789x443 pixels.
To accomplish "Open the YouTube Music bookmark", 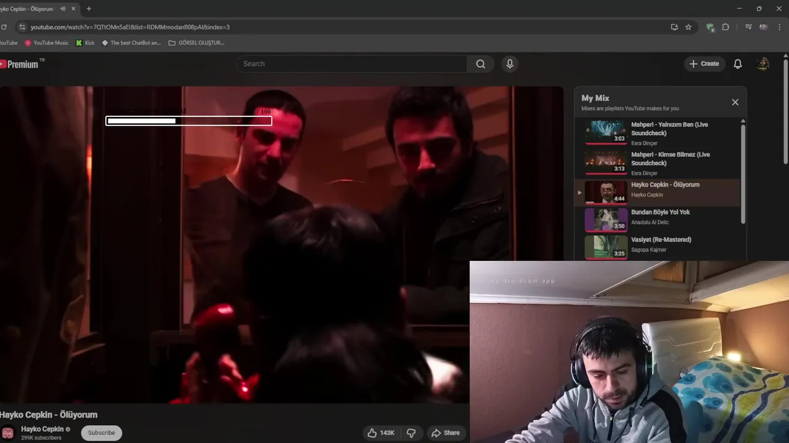I will click(47, 43).
